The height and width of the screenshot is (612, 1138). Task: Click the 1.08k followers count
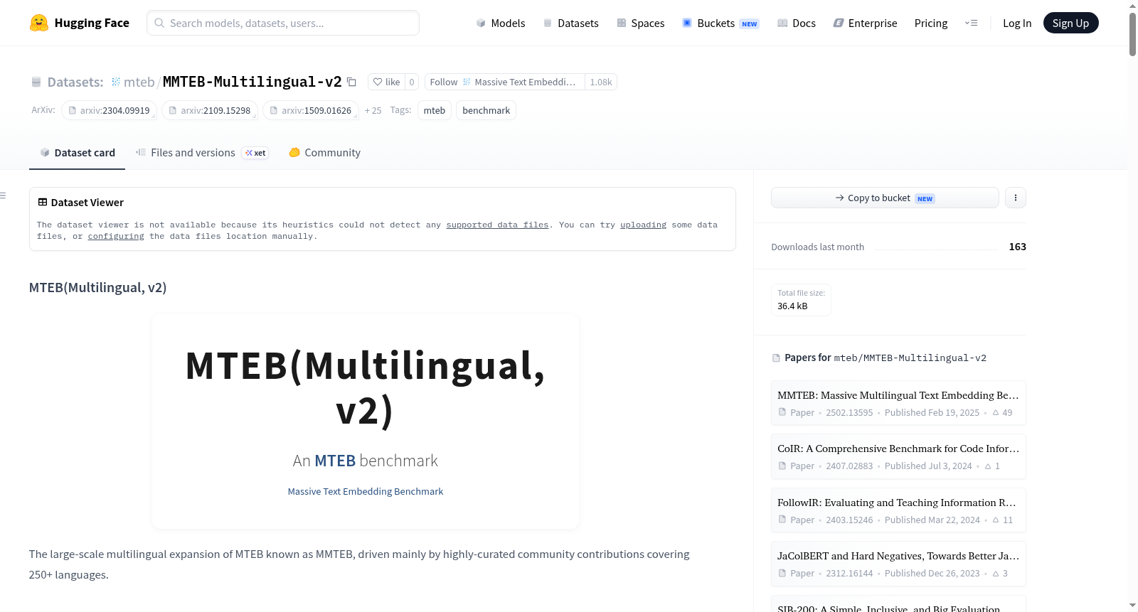pyautogui.click(x=601, y=82)
